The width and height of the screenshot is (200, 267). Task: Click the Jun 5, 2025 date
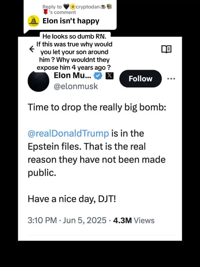point(85,220)
